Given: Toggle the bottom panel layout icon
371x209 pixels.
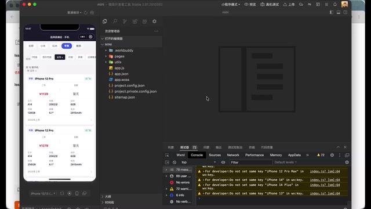Looking at the screenshot, I should tap(339, 12).
